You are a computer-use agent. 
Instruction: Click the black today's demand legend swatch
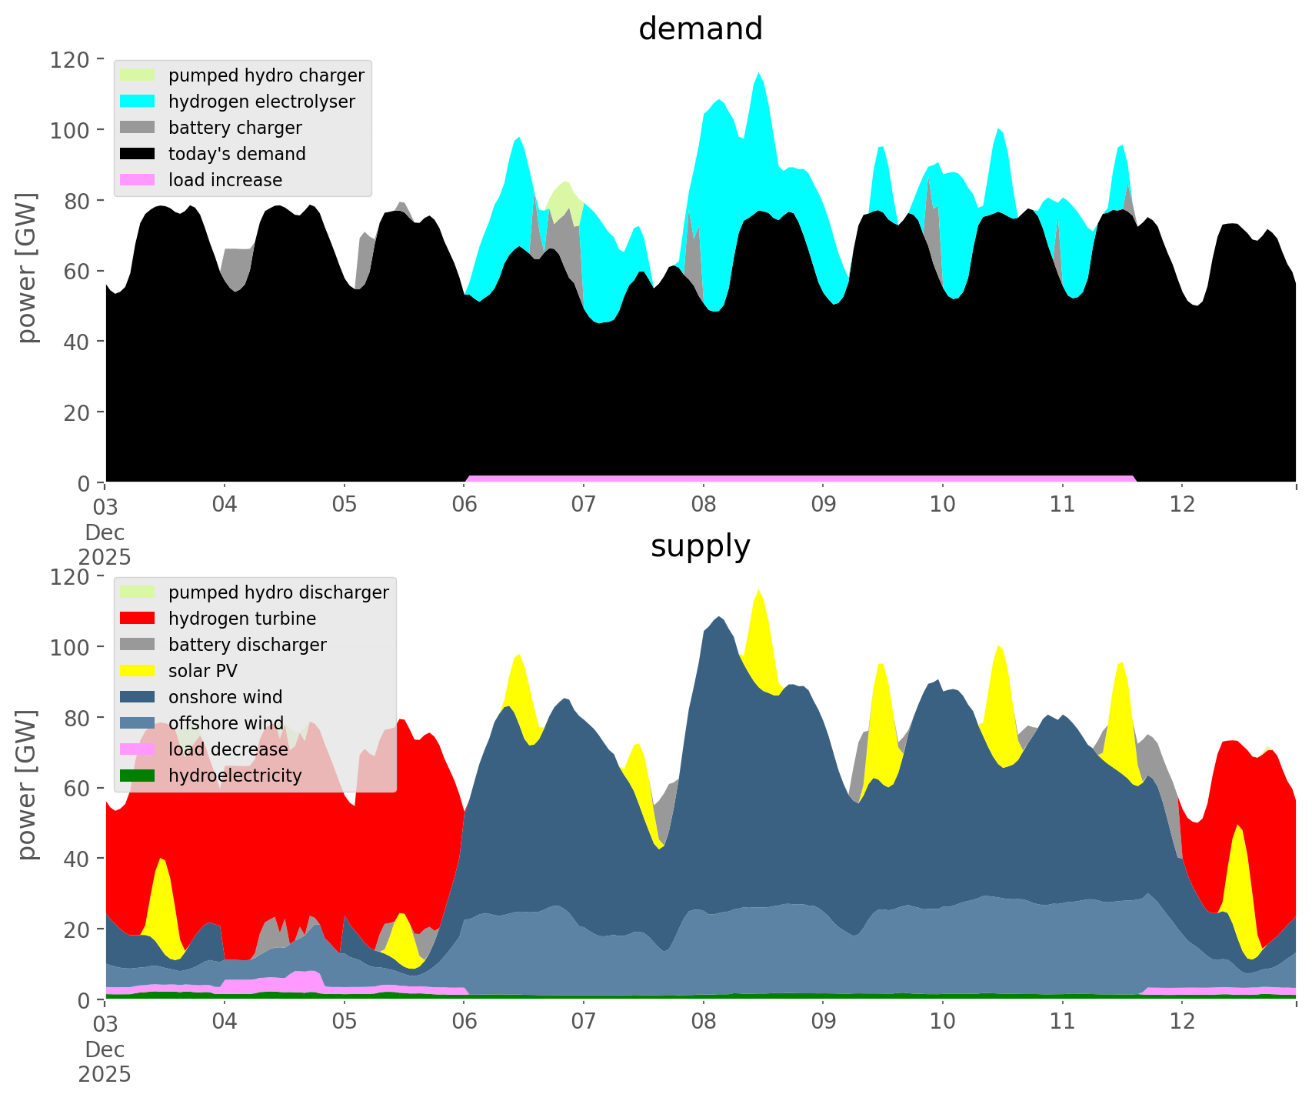[138, 154]
